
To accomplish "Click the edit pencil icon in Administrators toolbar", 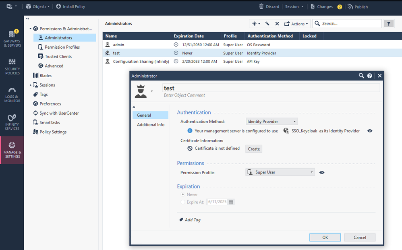I will pyautogui.click(x=267, y=24).
